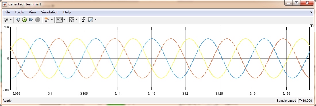Click the 3.105 x-axis tick label
The width and height of the screenshot is (316, 106).
point(84,94)
